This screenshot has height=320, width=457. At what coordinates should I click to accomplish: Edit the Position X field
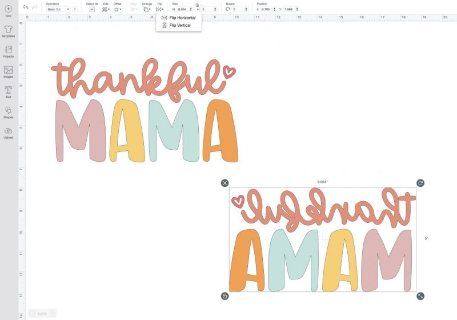[x=267, y=9]
